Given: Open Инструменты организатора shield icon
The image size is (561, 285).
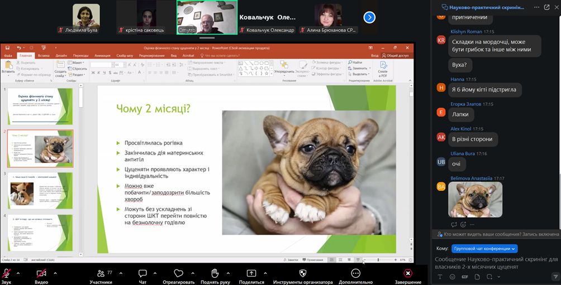Looking at the screenshot, I should coord(303,273).
